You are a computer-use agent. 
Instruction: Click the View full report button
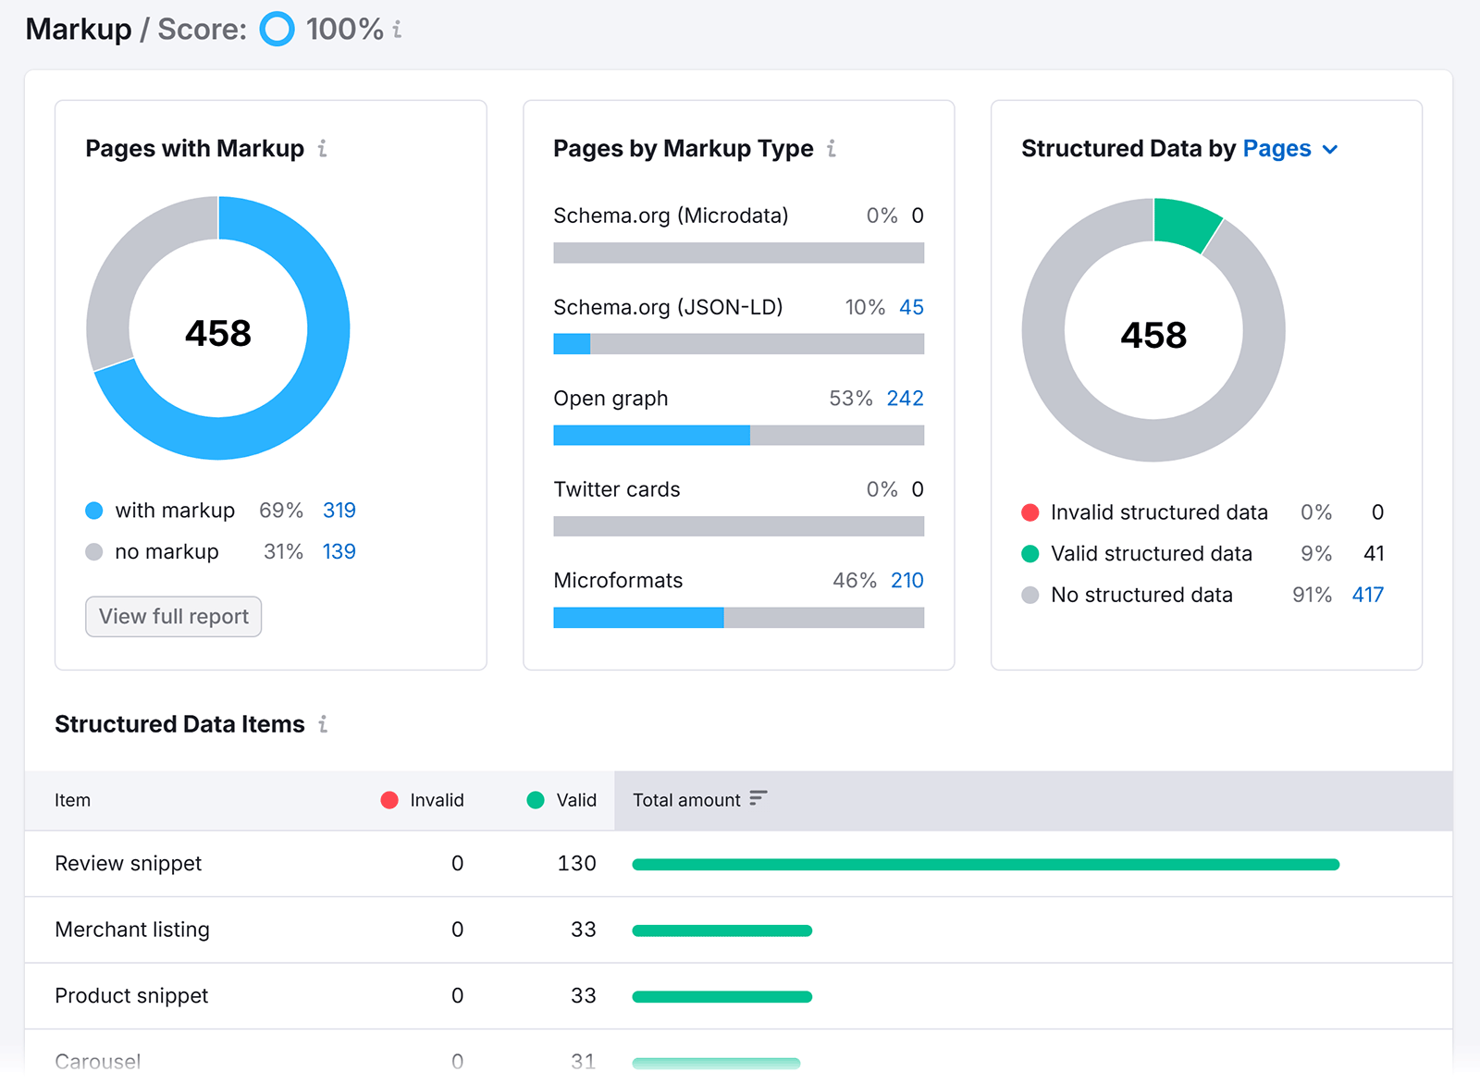(172, 617)
